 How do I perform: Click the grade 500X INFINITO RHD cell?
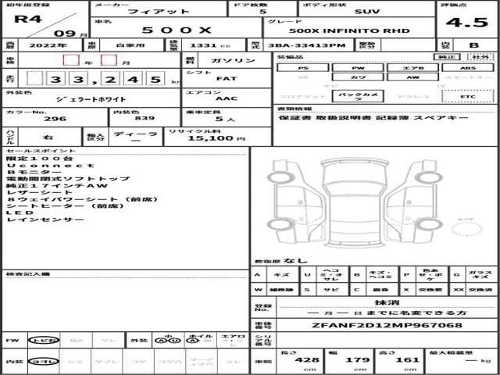348,32
